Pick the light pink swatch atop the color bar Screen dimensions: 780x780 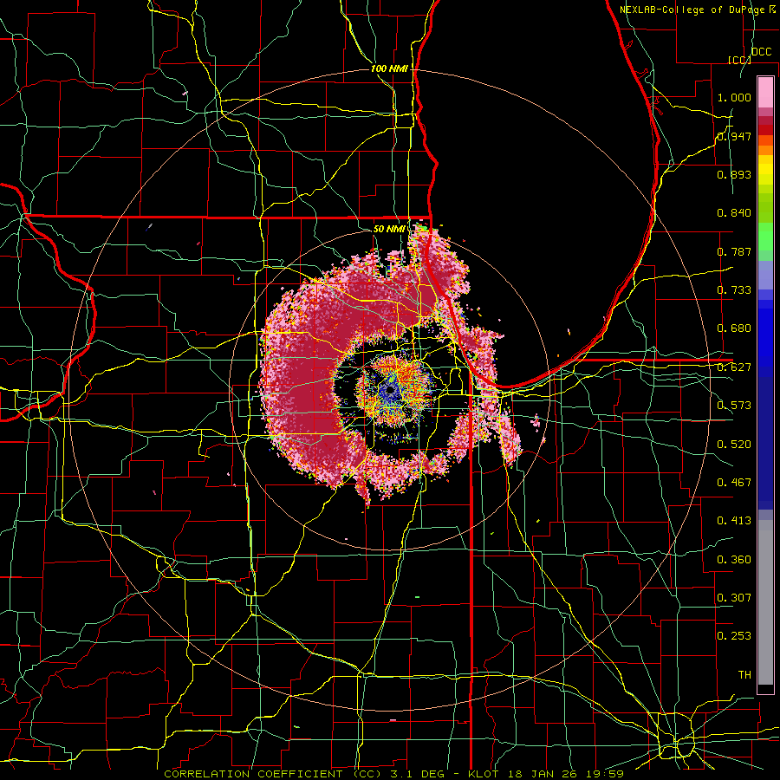coord(765,92)
